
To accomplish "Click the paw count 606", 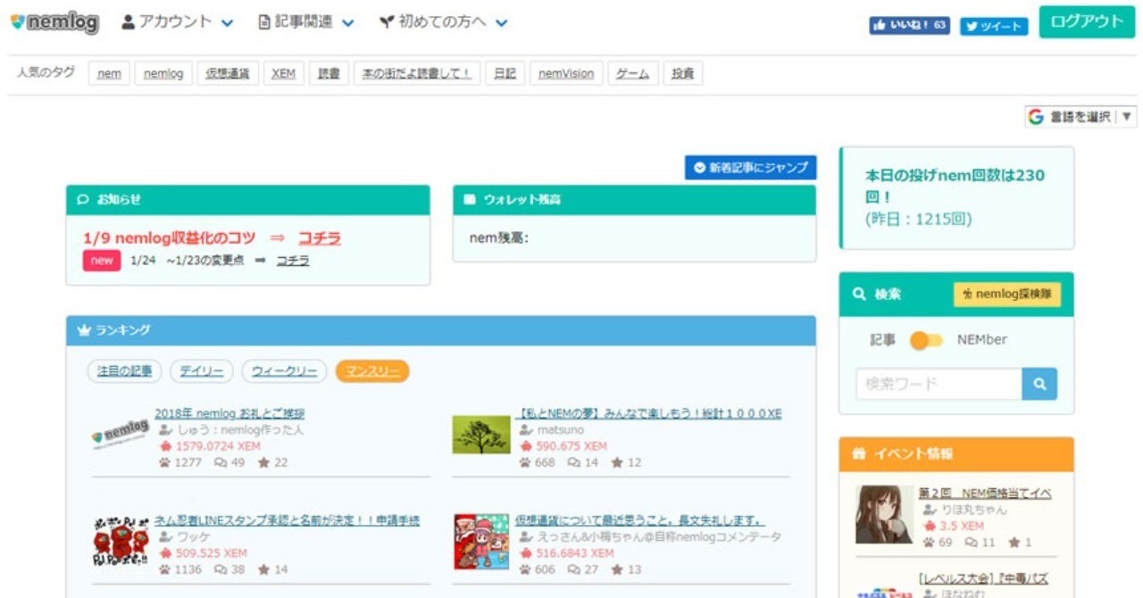I will coord(537,569).
